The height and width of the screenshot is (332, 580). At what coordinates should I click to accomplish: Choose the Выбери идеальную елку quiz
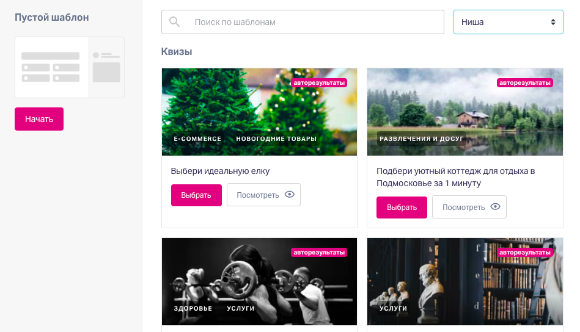pos(196,195)
